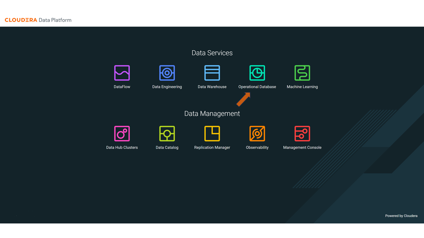Click the Management Console text label
This screenshot has width=424, height=238.
click(302, 147)
